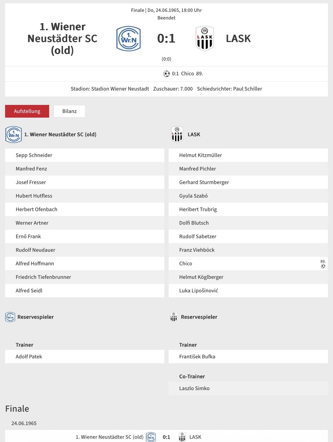Image resolution: width=333 pixels, height=442 pixels.
Task: Click the large LASK crest in header
Action: (x=204, y=39)
